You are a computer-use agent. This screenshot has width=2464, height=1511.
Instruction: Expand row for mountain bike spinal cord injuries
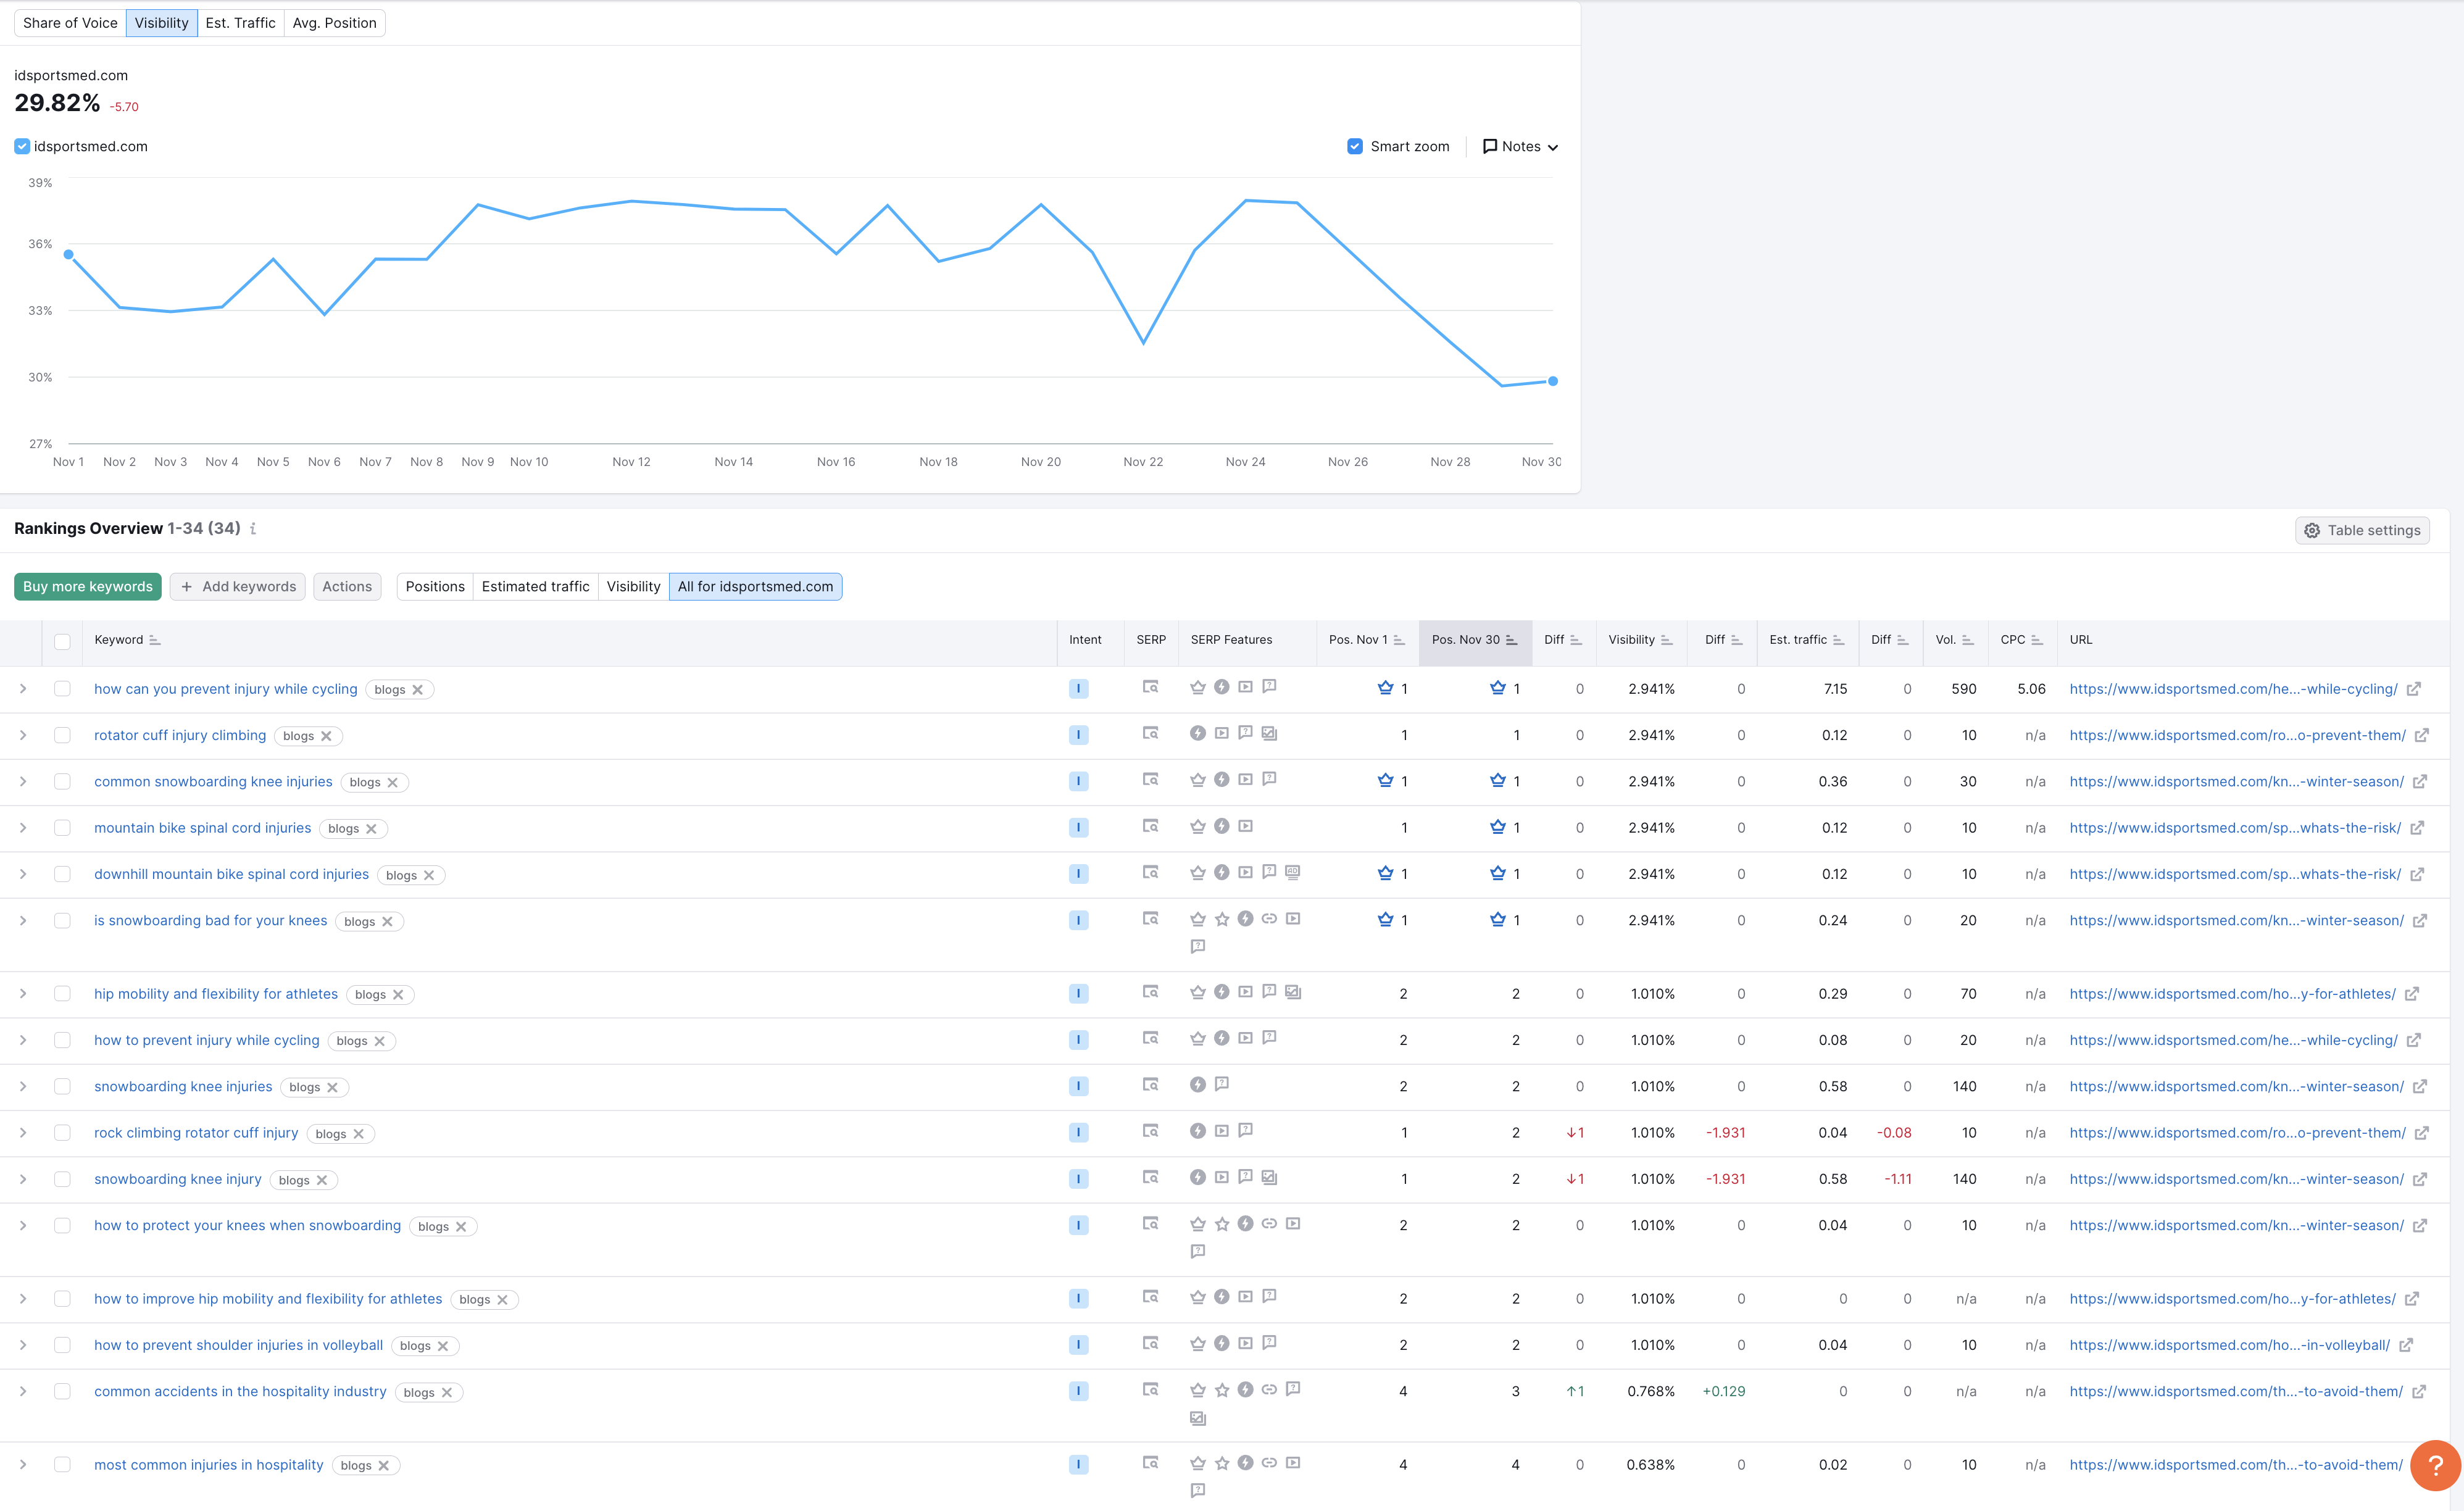23,828
